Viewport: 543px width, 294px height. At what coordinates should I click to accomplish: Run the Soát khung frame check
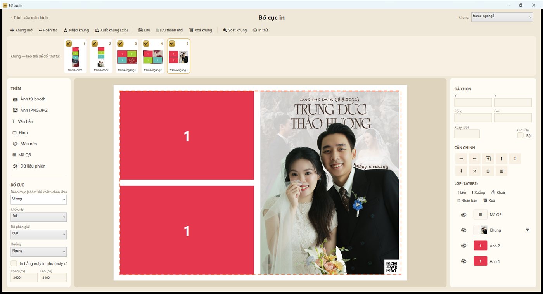pyautogui.click(x=235, y=30)
